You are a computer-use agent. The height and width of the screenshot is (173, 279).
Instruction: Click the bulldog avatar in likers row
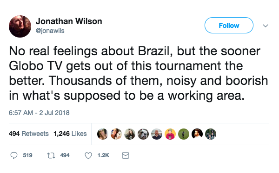[143, 134]
